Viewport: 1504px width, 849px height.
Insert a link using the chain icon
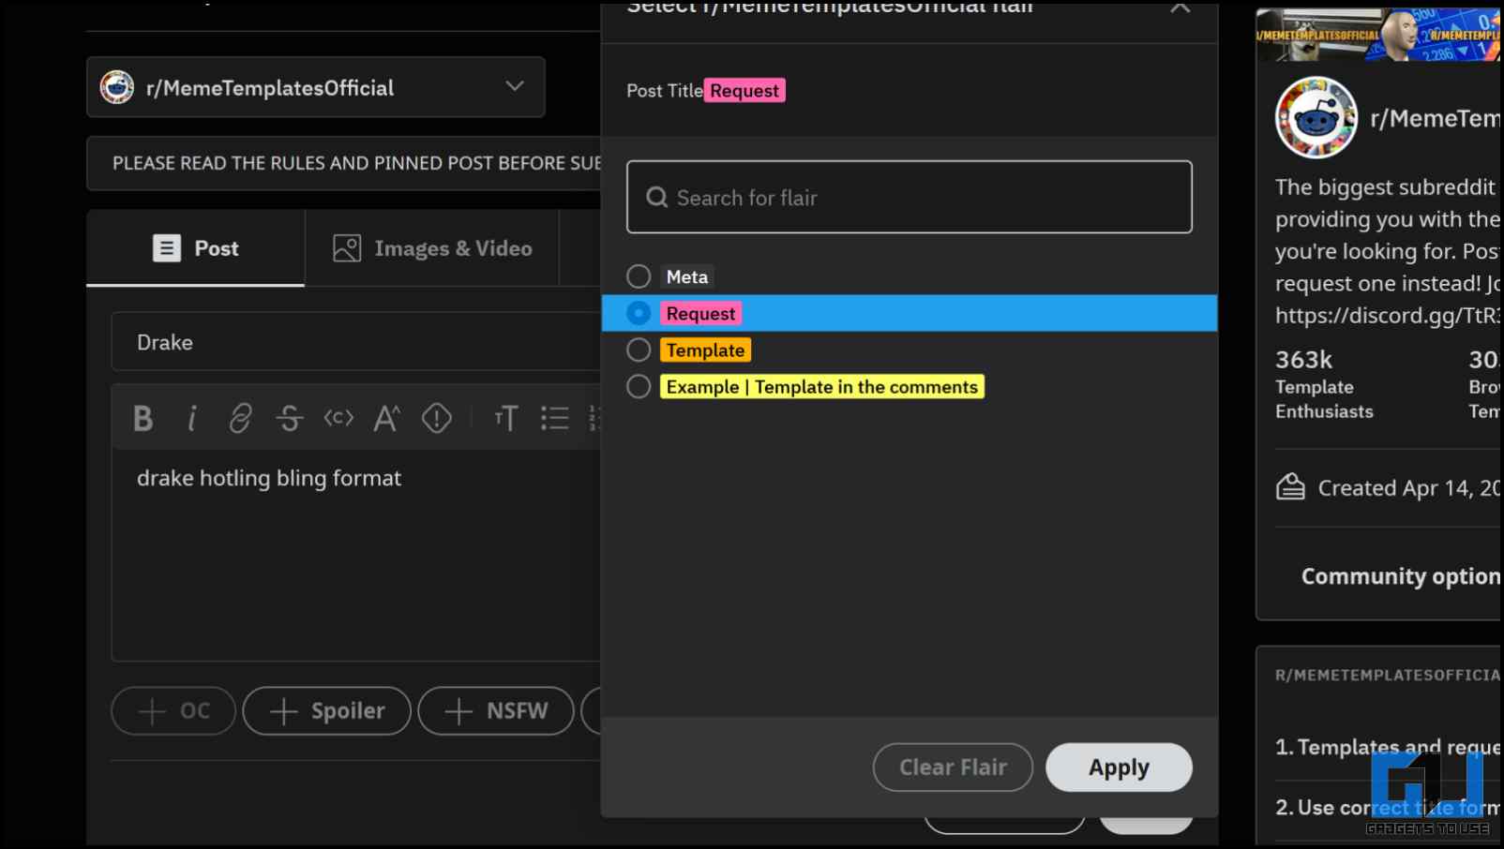pos(241,418)
